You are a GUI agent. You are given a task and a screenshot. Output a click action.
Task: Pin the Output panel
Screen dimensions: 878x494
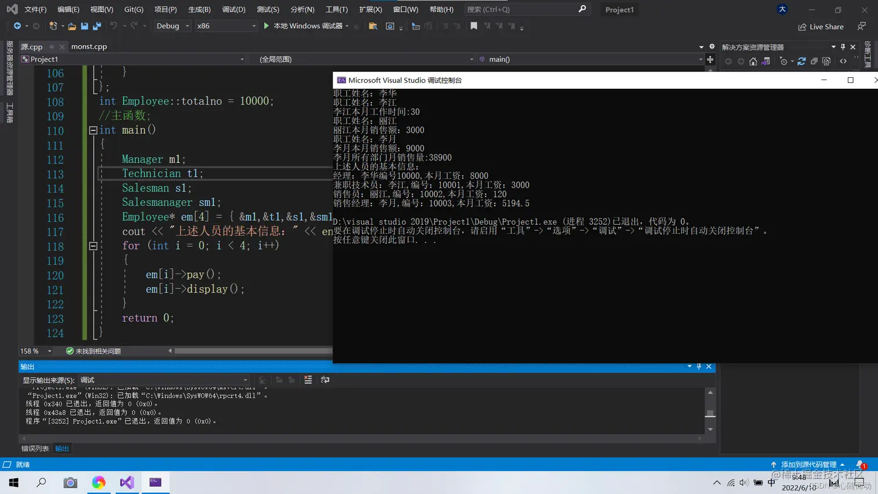point(699,366)
